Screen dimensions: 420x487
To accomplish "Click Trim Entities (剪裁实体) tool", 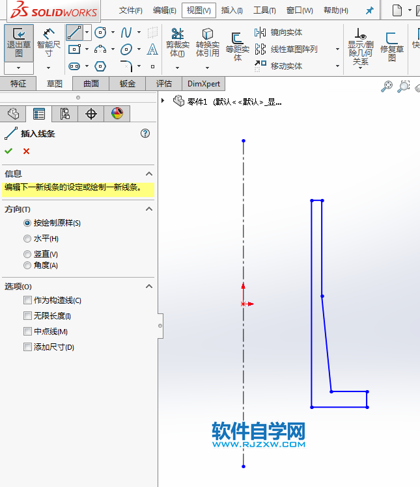I will coord(177,42).
